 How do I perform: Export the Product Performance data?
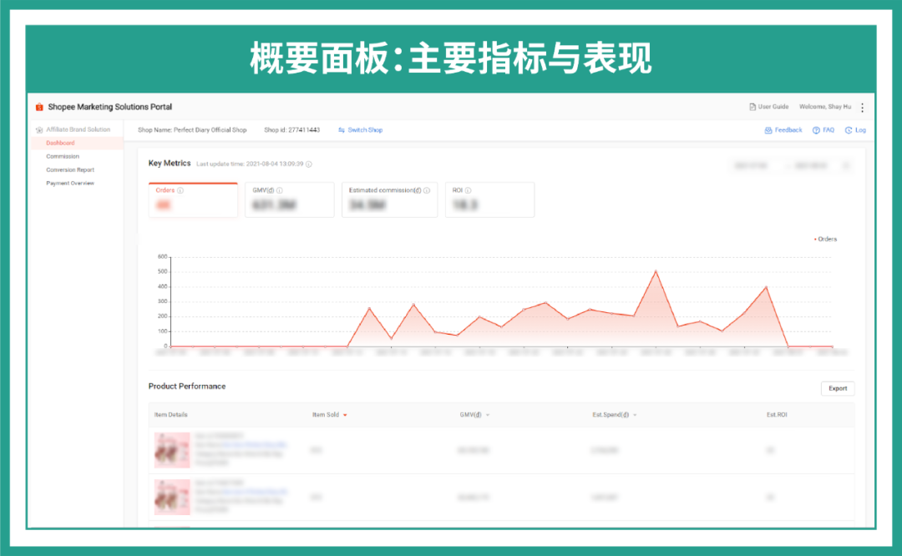coord(837,388)
